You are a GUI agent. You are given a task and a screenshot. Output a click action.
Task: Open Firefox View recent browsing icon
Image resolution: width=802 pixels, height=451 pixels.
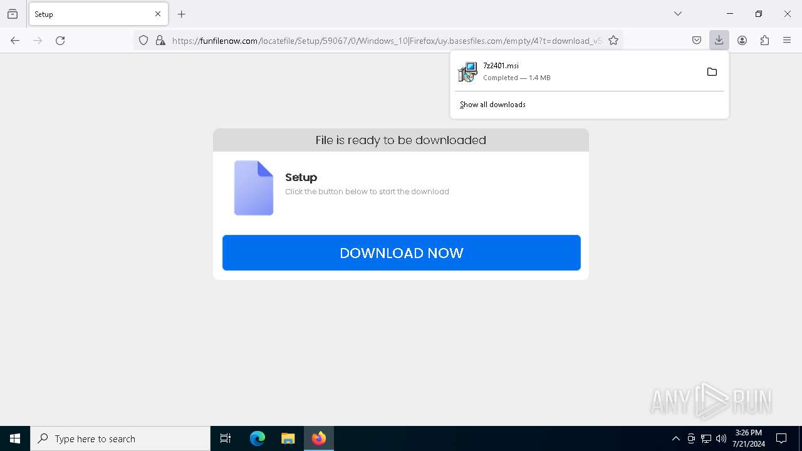[13, 14]
